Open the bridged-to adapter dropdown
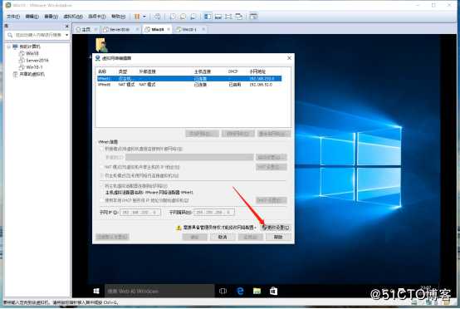This screenshot has height=309, width=460. pos(189,157)
